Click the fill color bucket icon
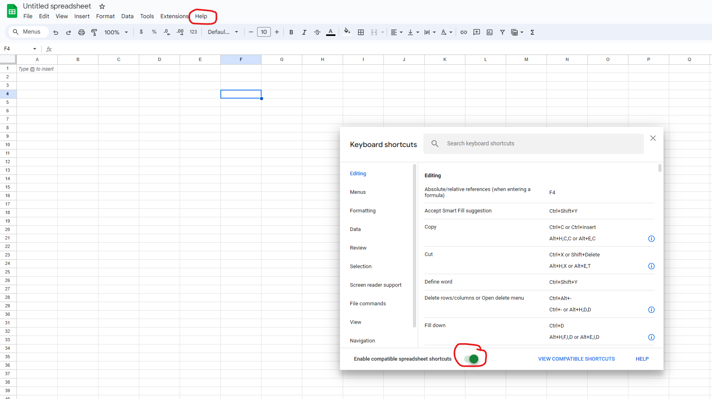This screenshot has height=399, width=712. pos(347,32)
